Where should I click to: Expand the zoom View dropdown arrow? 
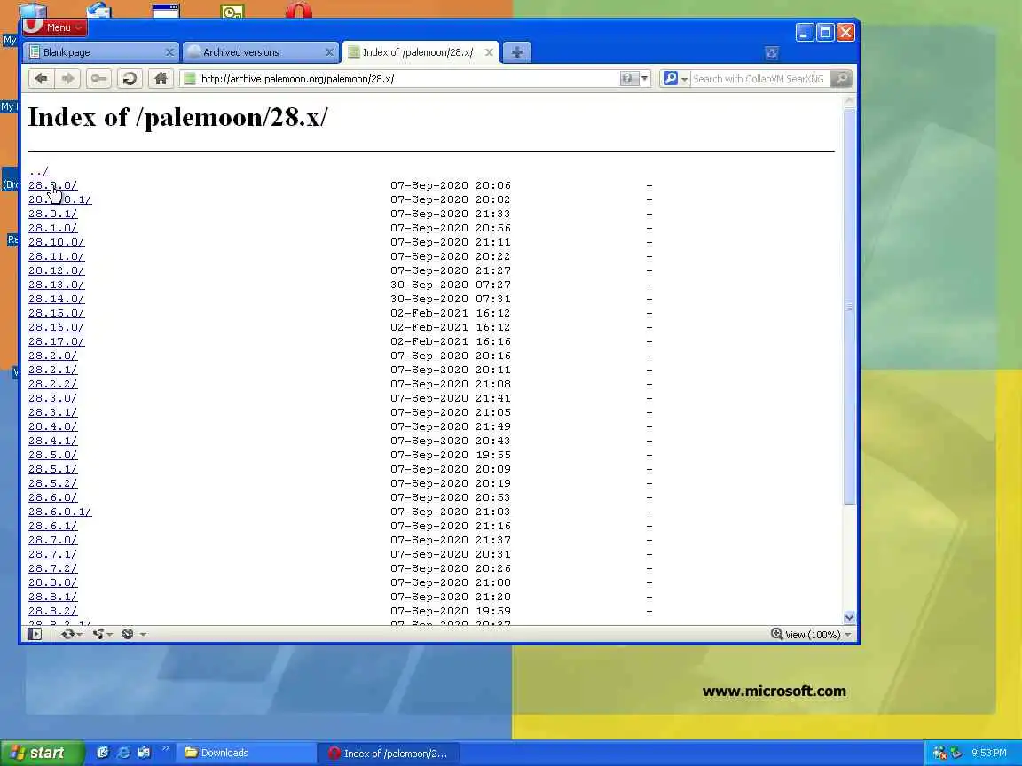[x=848, y=635]
